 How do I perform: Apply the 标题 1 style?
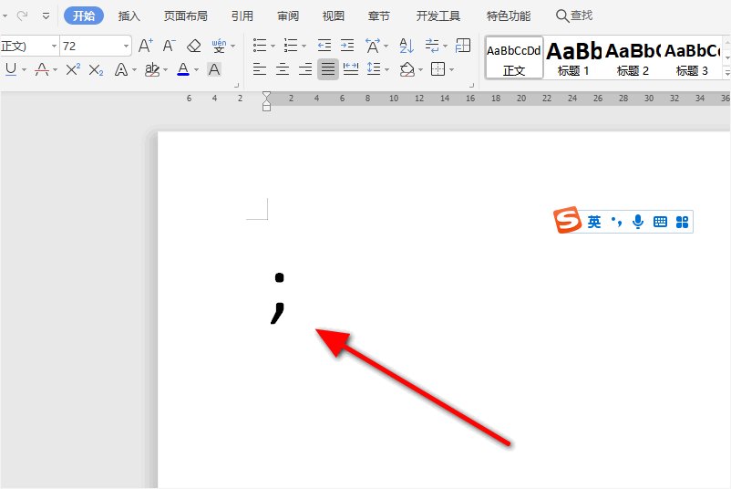[573, 59]
